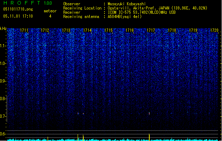Screen dimensions: 222x141
Task: Click the Observer label
Action: (x=72, y=4)
